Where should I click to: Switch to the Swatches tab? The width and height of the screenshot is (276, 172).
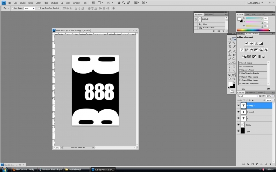click(250, 14)
